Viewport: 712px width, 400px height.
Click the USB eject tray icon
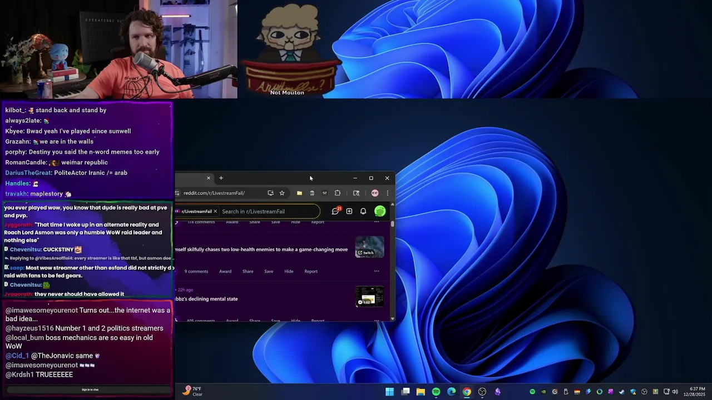566,392
